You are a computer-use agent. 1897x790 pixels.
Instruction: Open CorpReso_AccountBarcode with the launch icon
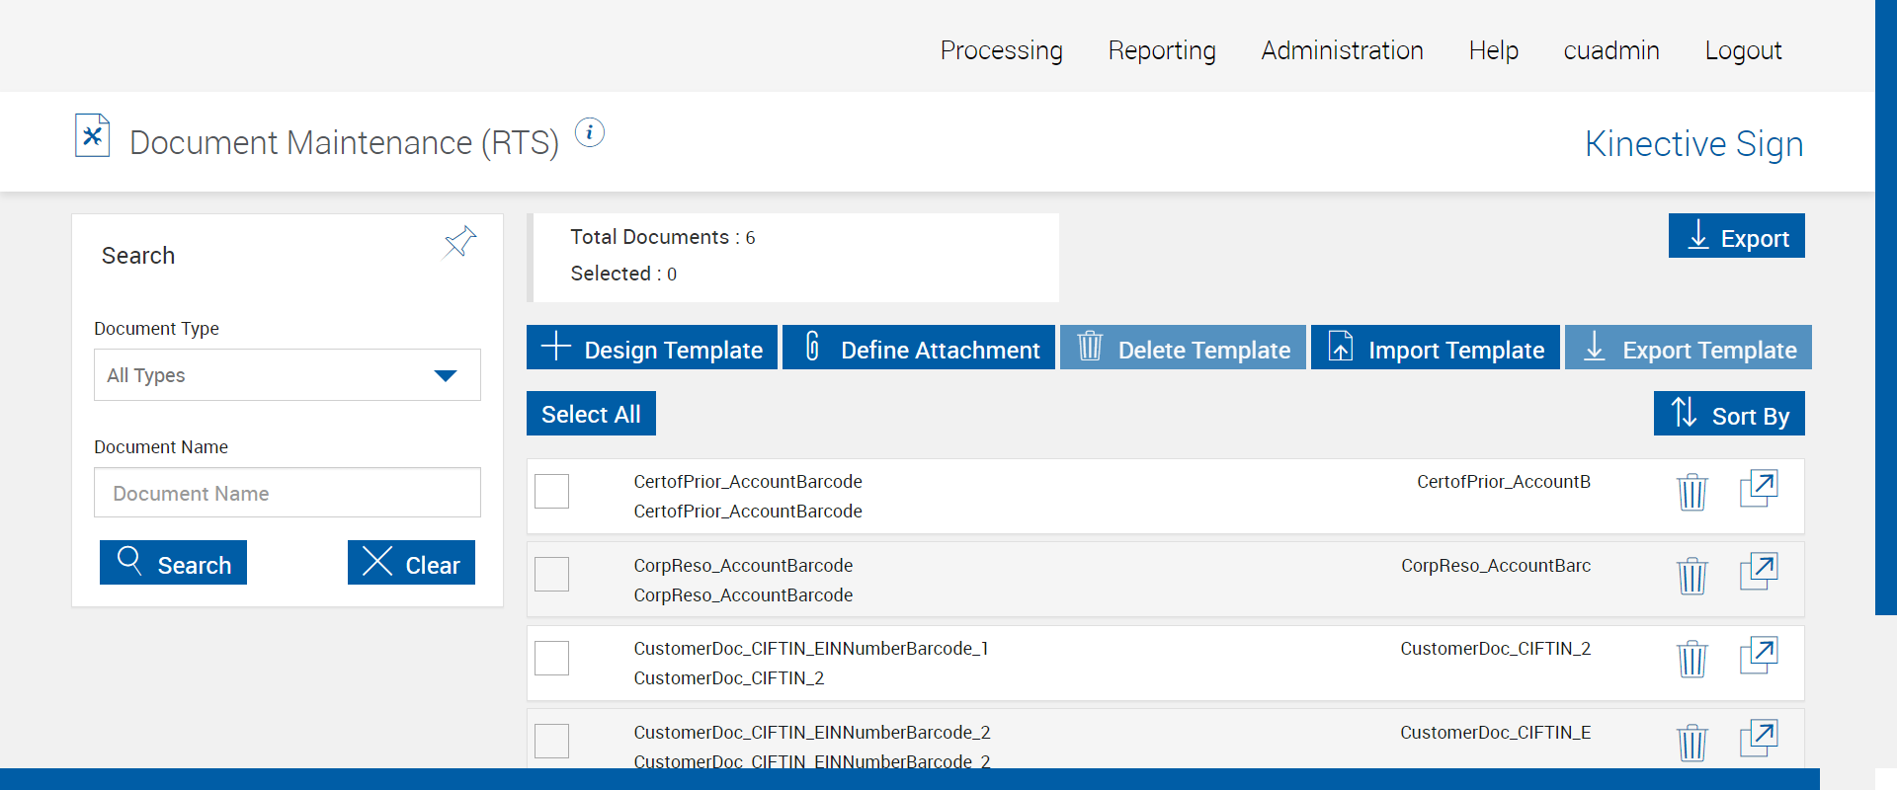[1758, 572]
